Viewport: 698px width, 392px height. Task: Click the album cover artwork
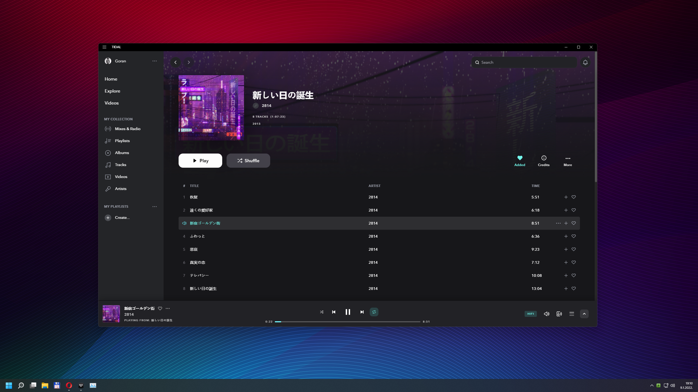tap(211, 108)
